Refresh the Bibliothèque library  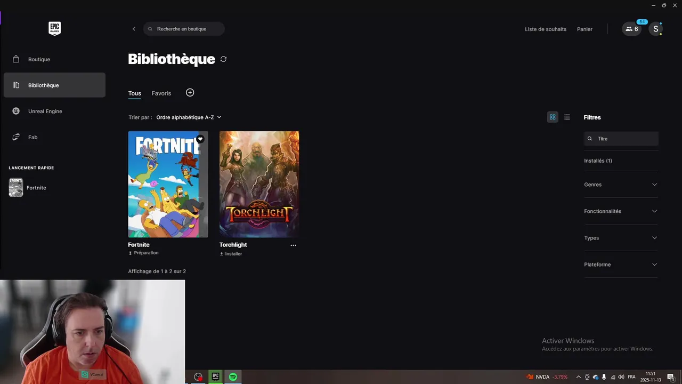[x=223, y=59]
